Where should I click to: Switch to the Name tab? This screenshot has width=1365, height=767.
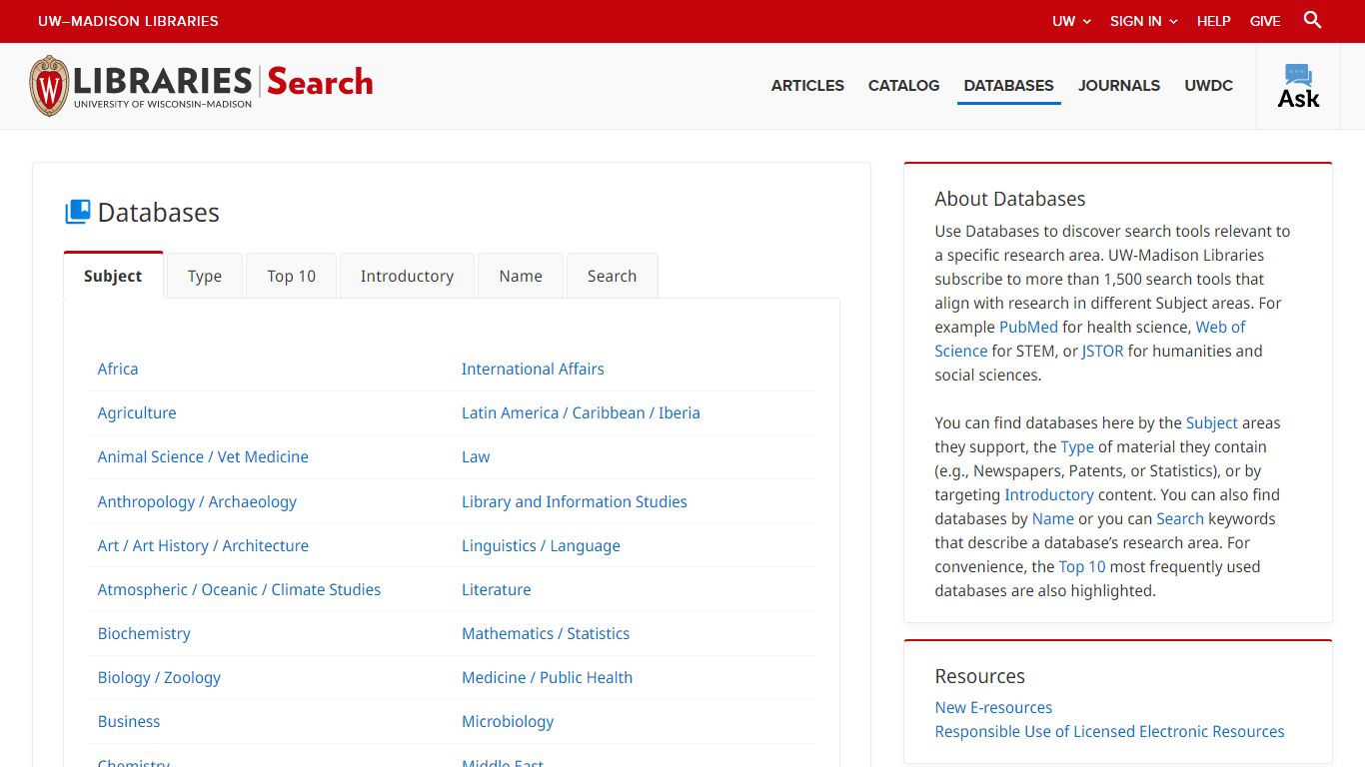(x=521, y=276)
